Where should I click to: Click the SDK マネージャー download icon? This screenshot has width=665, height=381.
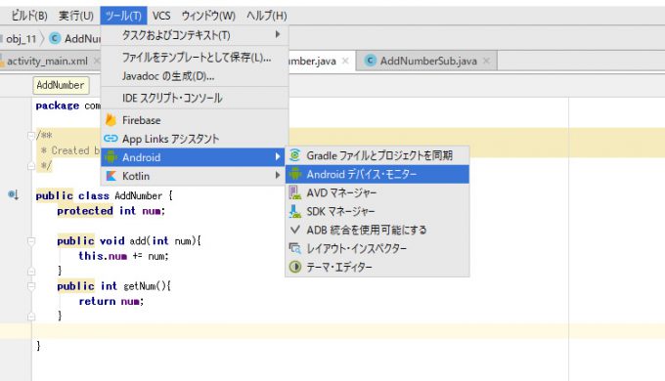294,211
